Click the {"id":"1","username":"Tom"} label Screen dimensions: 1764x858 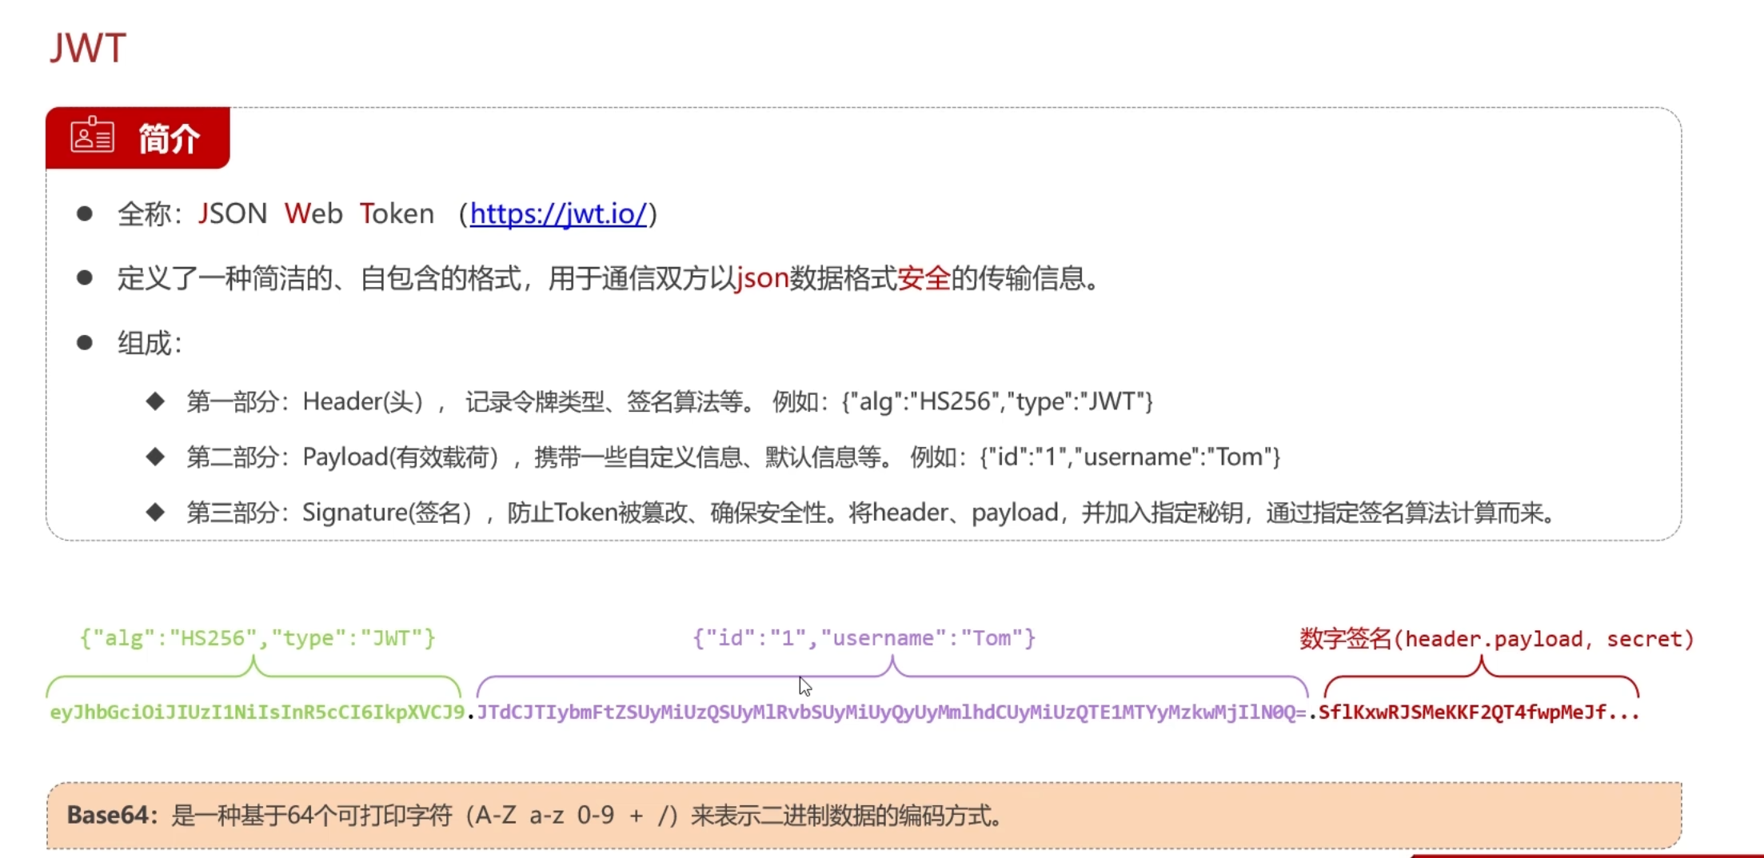point(865,637)
